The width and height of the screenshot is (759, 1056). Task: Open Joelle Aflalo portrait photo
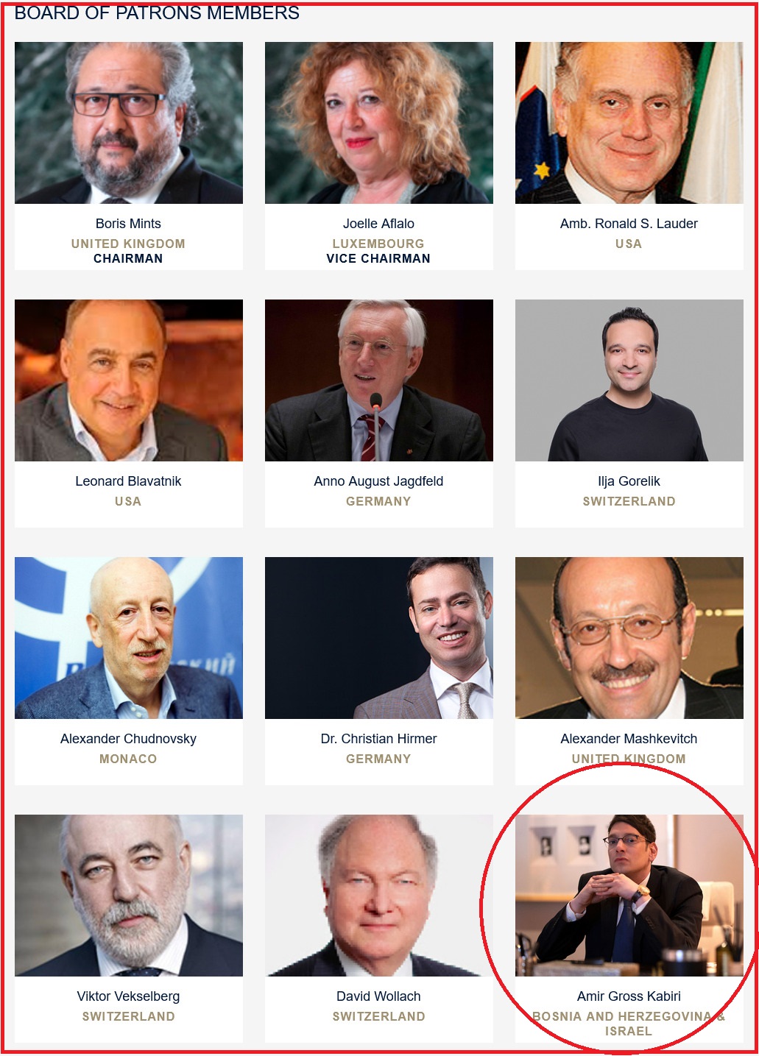point(379,123)
